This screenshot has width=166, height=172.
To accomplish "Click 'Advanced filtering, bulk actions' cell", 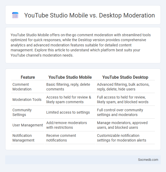I will (125, 87).
